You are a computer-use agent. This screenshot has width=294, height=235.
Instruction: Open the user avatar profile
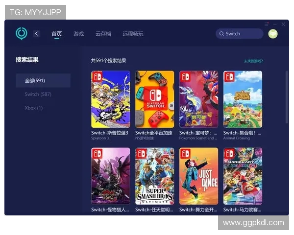coord(273,34)
